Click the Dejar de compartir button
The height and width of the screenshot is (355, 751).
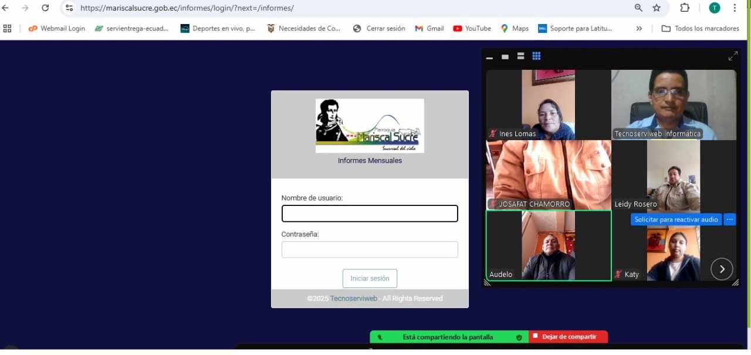point(568,337)
